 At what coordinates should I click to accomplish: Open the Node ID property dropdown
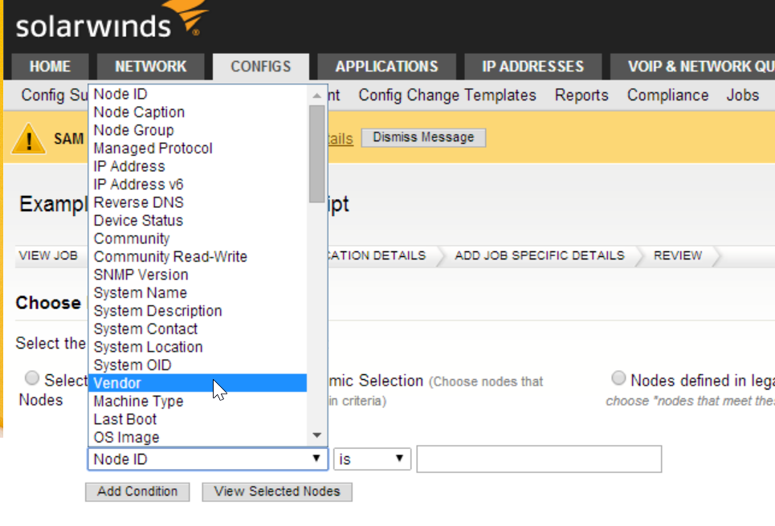click(207, 459)
